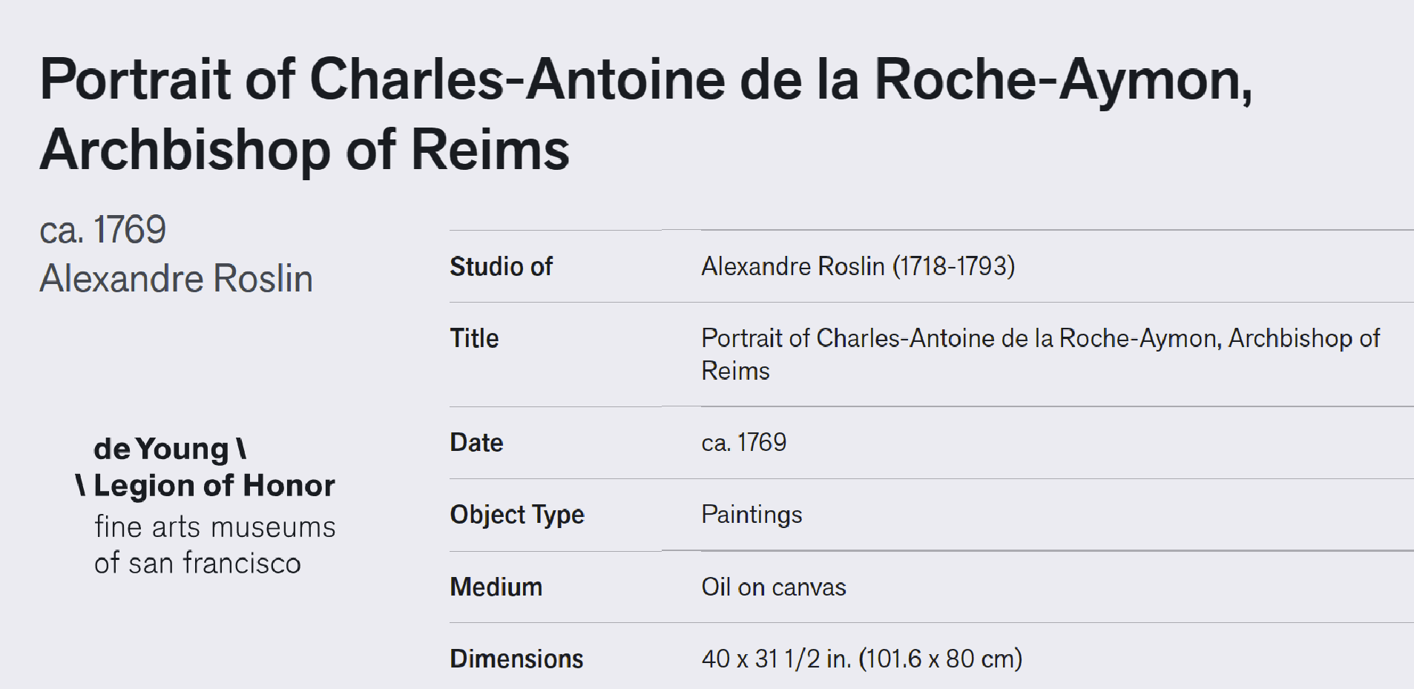Screen dimensions: 1414x689
Task: Click the 'Studio of' row label
Action: coord(501,266)
